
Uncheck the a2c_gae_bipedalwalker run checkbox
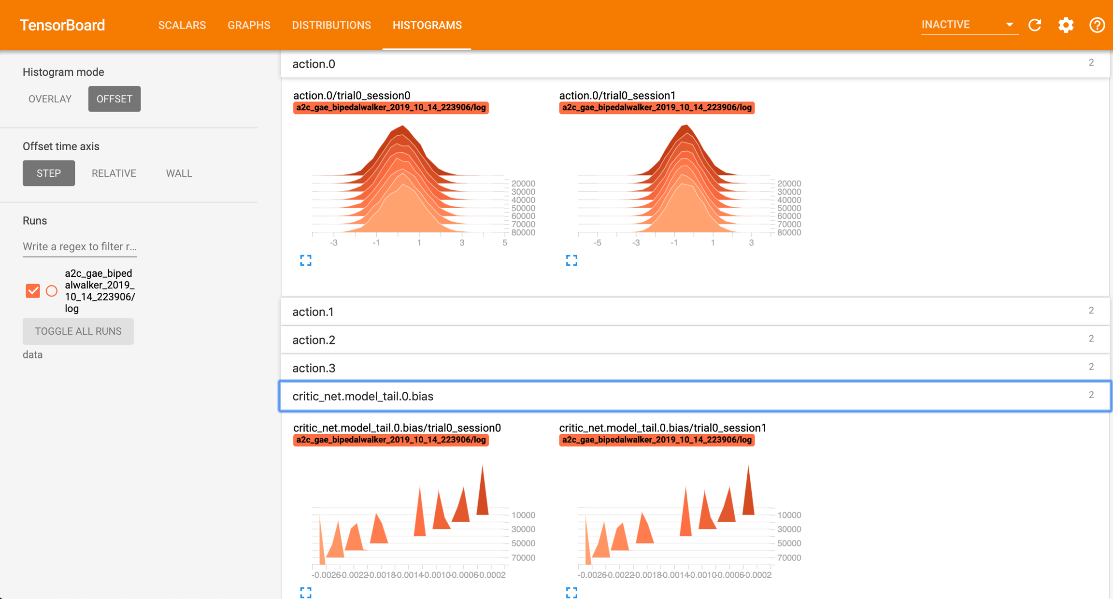click(x=33, y=291)
